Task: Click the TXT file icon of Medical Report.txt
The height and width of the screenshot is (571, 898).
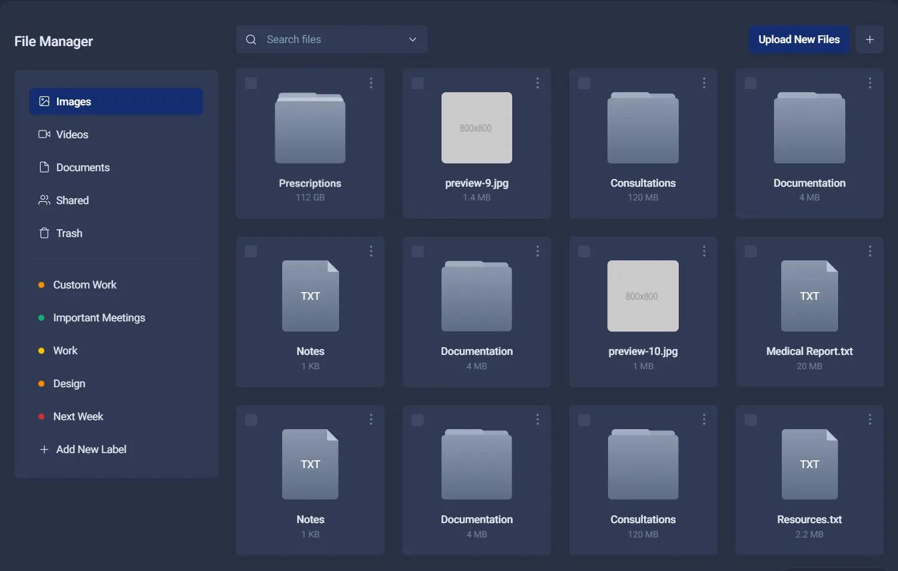Action: click(809, 296)
